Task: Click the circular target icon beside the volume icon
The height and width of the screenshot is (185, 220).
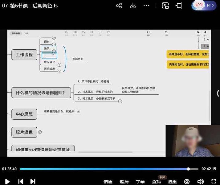Action: point(187,182)
